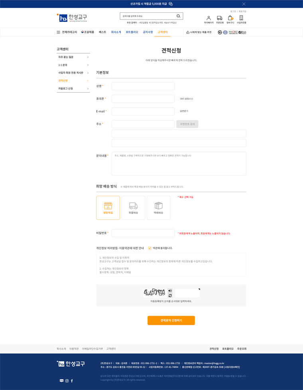Expand 자주 묻는 질문 sidebar item
Viewport: 303px width, 390px height.
pos(73,57)
